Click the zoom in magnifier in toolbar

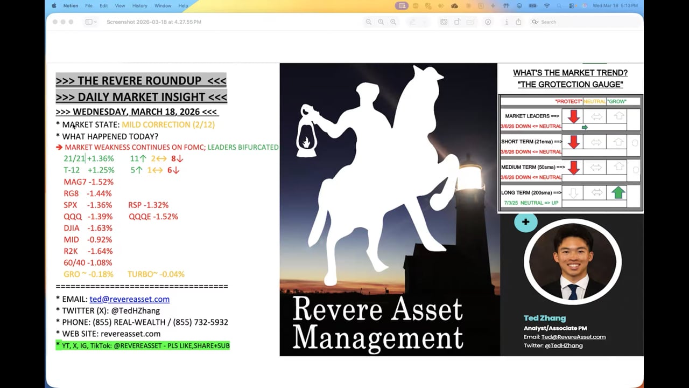393,22
